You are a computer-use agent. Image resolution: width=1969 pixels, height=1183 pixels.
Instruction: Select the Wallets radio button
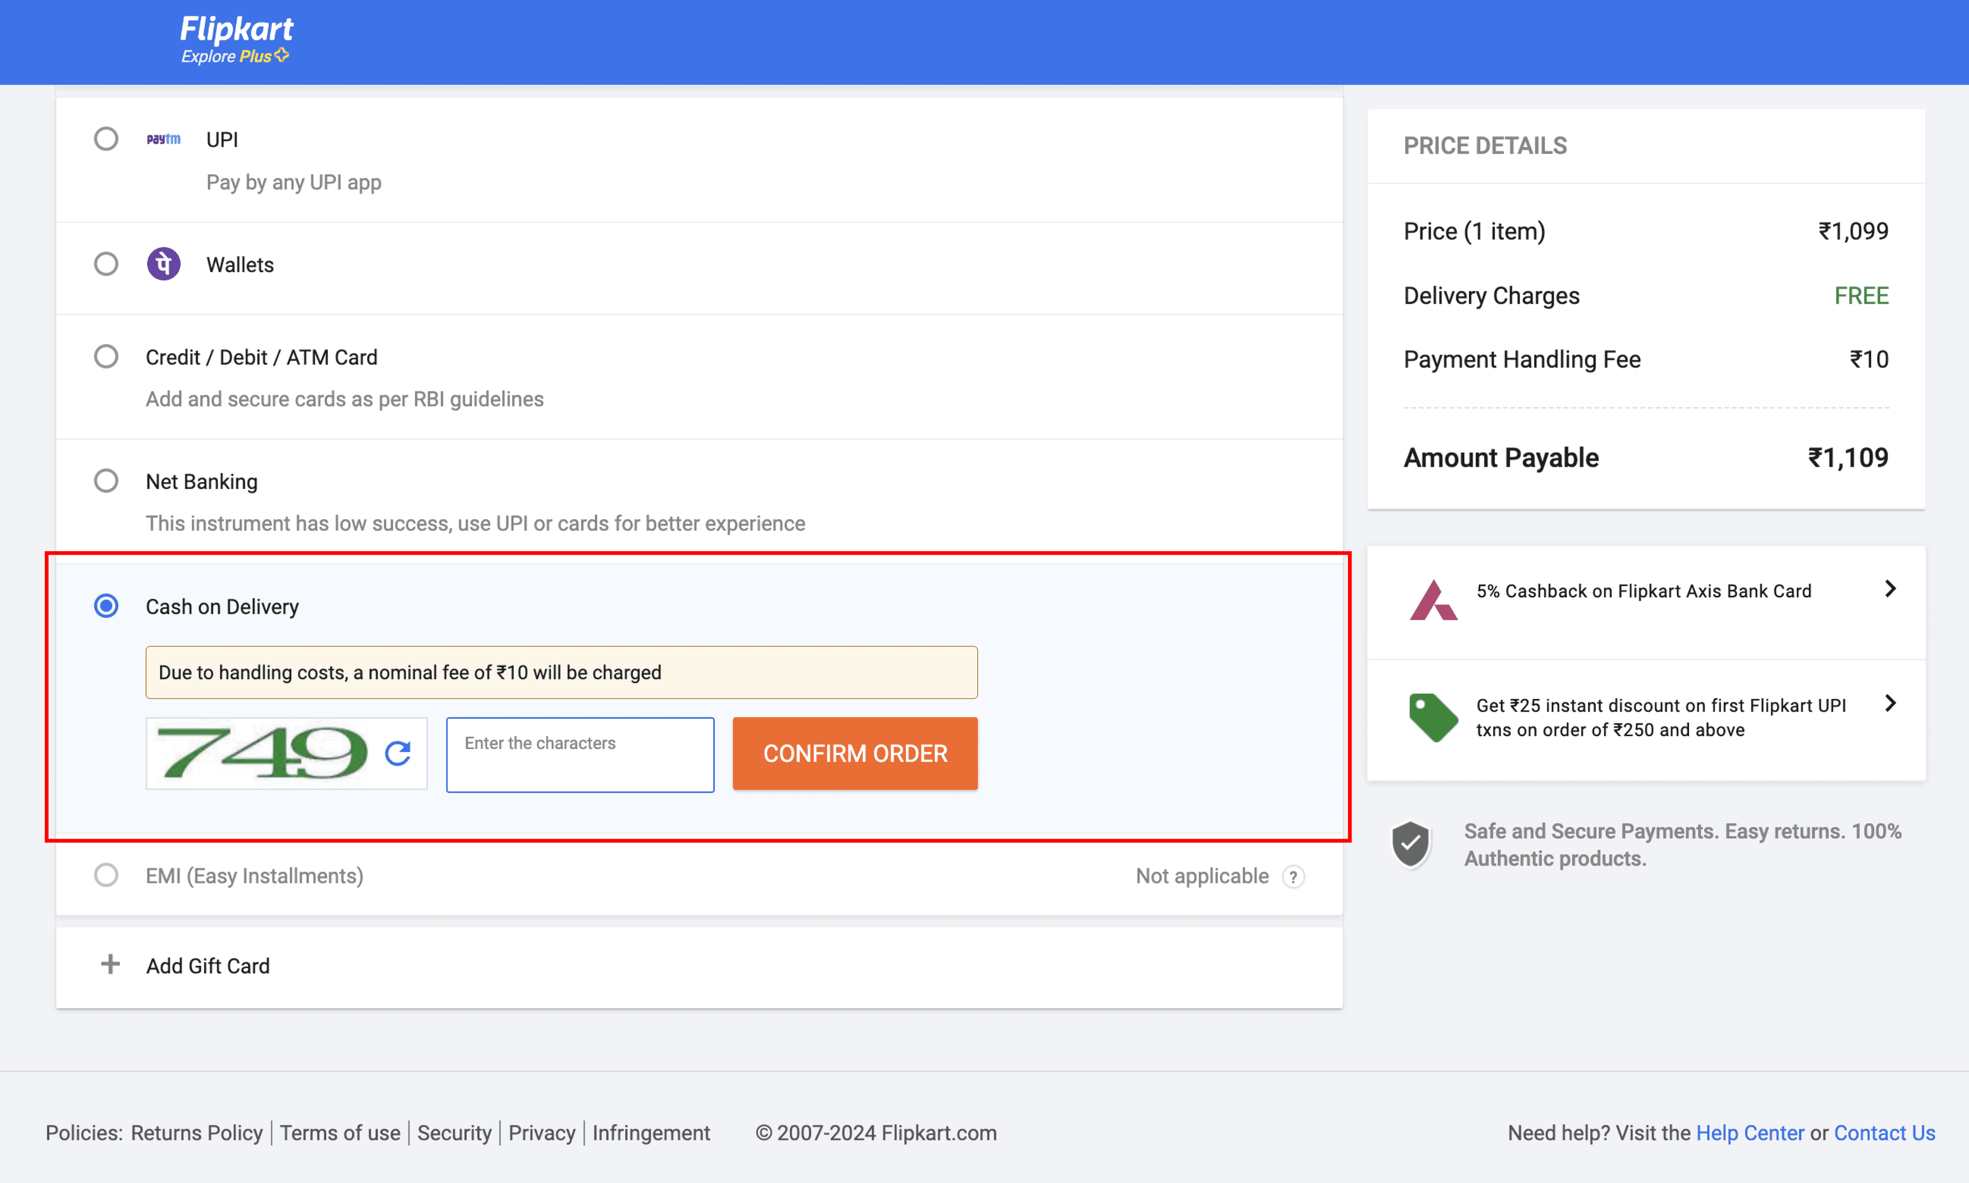pos(106,265)
